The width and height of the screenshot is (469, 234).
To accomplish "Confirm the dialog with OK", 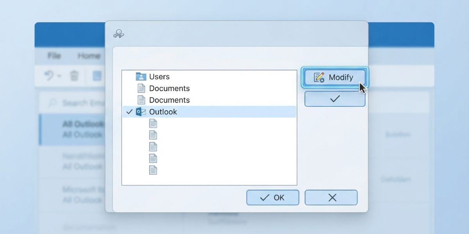I will [x=272, y=198].
